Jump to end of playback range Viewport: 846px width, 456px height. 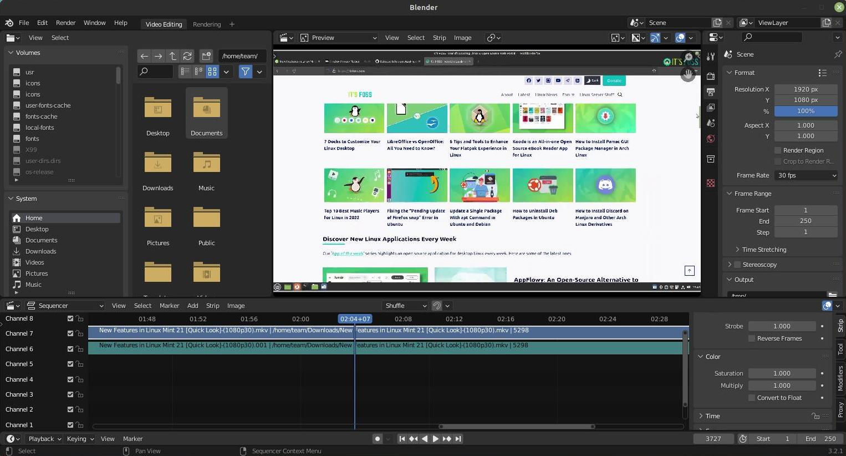(x=458, y=439)
